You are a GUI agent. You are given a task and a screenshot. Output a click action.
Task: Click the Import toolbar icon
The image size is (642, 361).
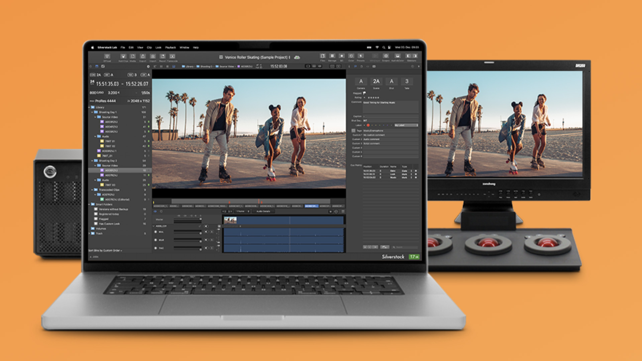click(x=153, y=56)
